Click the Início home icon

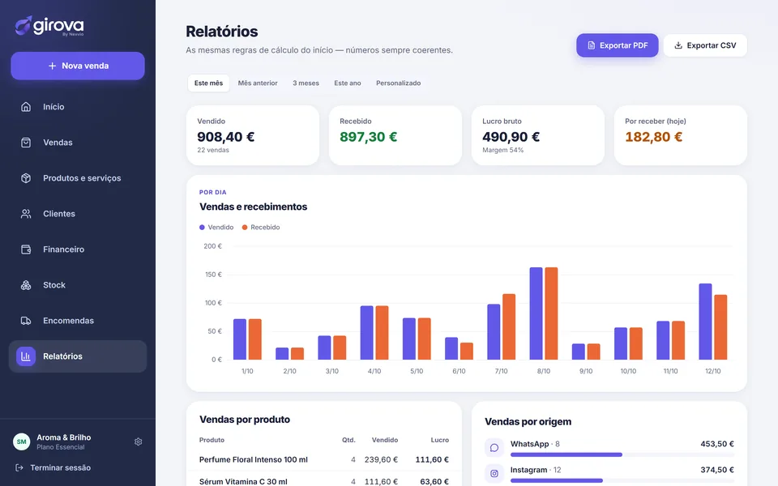(x=26, y=107)
